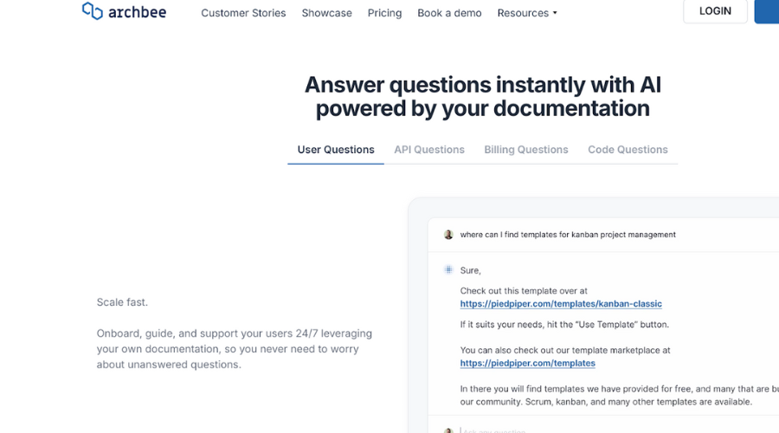Switch to the API Questions tab
This screenshot has height=433, width=779.
429,150
